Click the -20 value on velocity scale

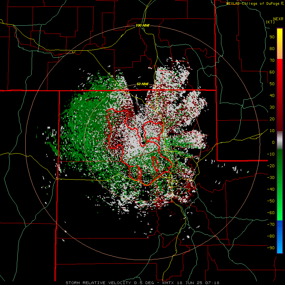coord(271,166)
